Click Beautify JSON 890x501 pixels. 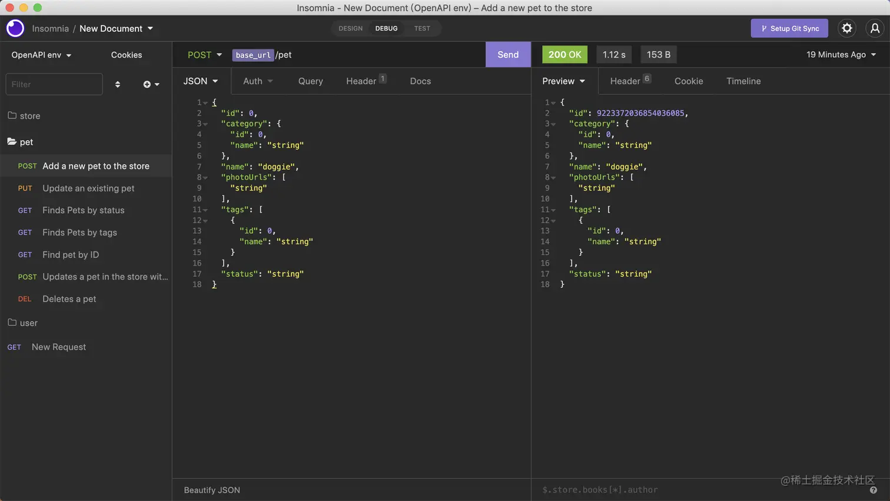pyautogui.click(x=212, y=490)
